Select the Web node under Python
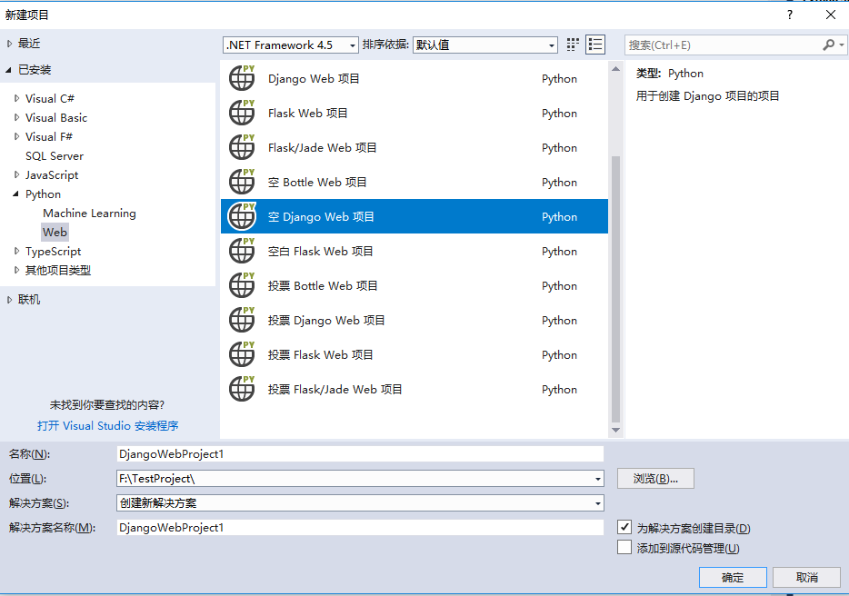Image resolution: width=849 pixels, height=596 pixels. [55, 233]
